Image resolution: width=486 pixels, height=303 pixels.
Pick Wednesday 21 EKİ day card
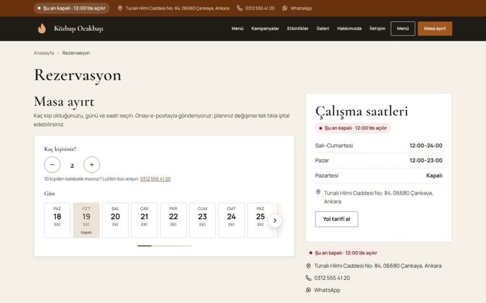click(144, 220)
